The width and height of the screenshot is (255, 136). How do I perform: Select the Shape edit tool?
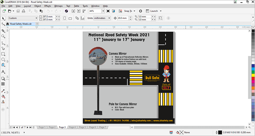point(3,24)
